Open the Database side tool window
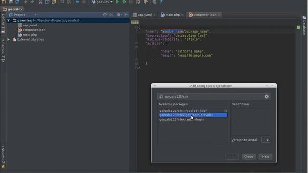The height and width of the screenshot is (173, 308). (x=304, y=25)
